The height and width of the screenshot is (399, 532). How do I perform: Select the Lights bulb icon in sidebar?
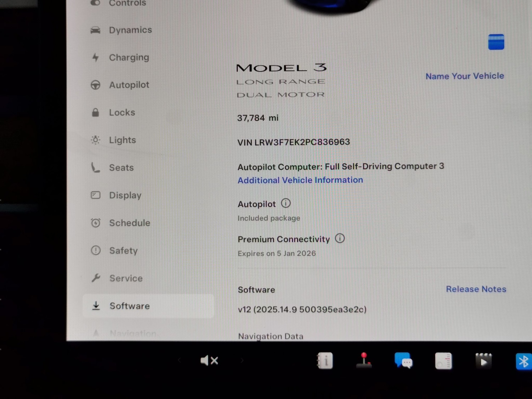[95, 140]
